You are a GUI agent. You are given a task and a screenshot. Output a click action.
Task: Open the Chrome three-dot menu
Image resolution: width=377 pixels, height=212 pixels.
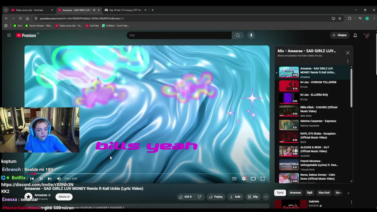tap(374, 18)
